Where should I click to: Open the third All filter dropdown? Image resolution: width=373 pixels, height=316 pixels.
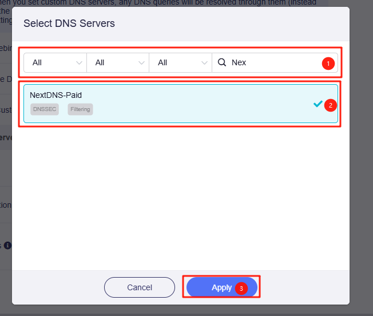click(x=180, y=62)
